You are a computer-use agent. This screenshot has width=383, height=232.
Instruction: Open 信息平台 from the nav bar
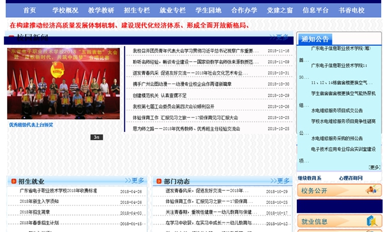pyautogui.click(x=315, y=10)
